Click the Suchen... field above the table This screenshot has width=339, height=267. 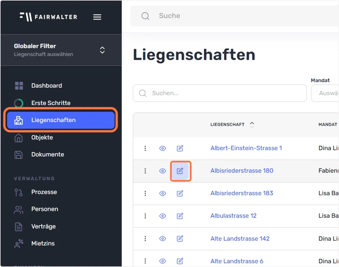point(220,93)
